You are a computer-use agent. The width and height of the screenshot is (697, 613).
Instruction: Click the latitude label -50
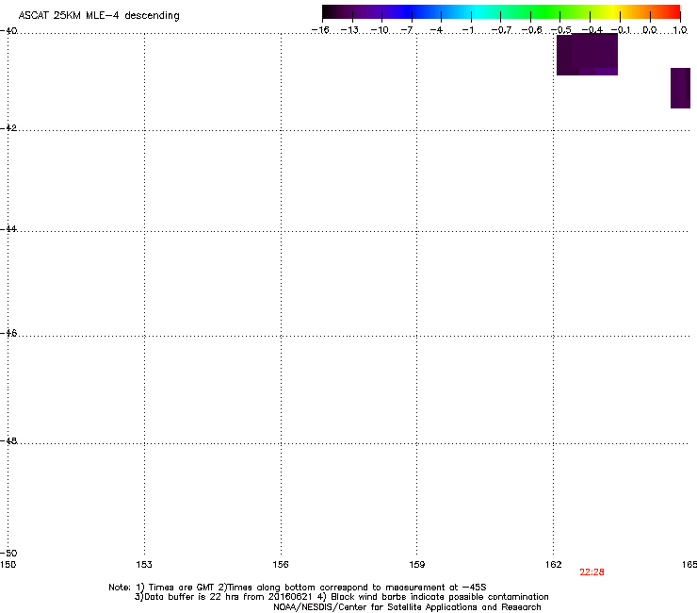(8, 554)
